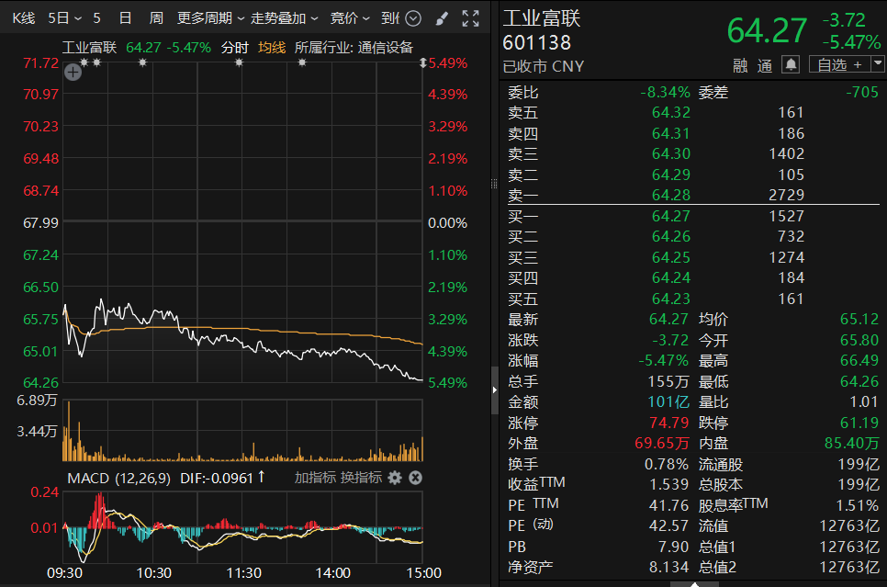The height and width of the screenshot is (587, 887).
Task: Click the up-arrow at the quote panel's bottom edge
Action: pos(695,583)
